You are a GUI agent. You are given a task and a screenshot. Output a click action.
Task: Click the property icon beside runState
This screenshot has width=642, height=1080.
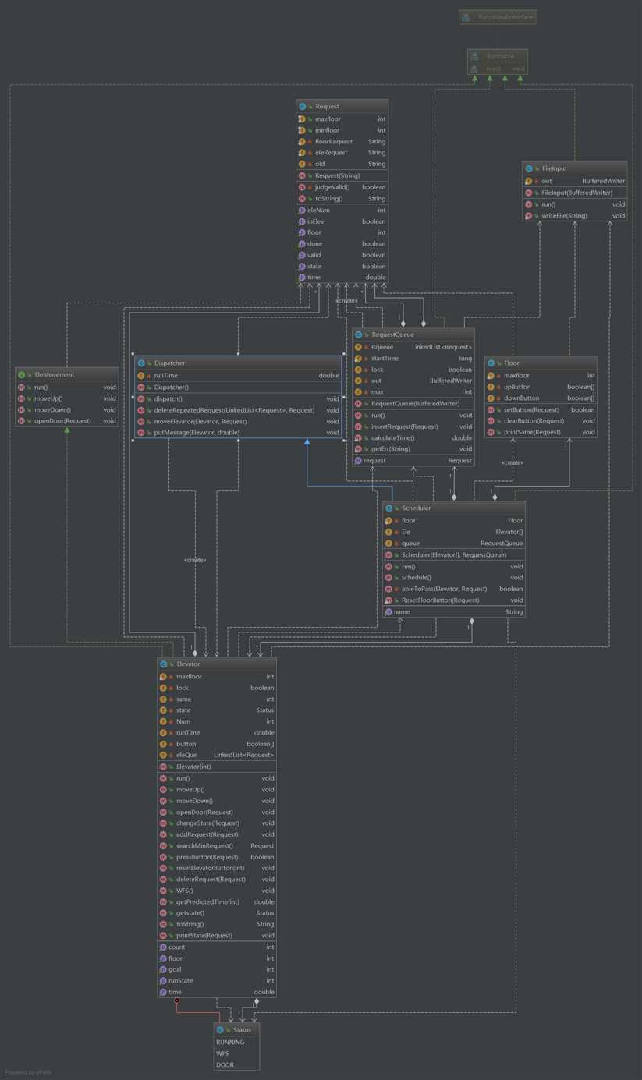pyautogui.click(x=163, y=981)
